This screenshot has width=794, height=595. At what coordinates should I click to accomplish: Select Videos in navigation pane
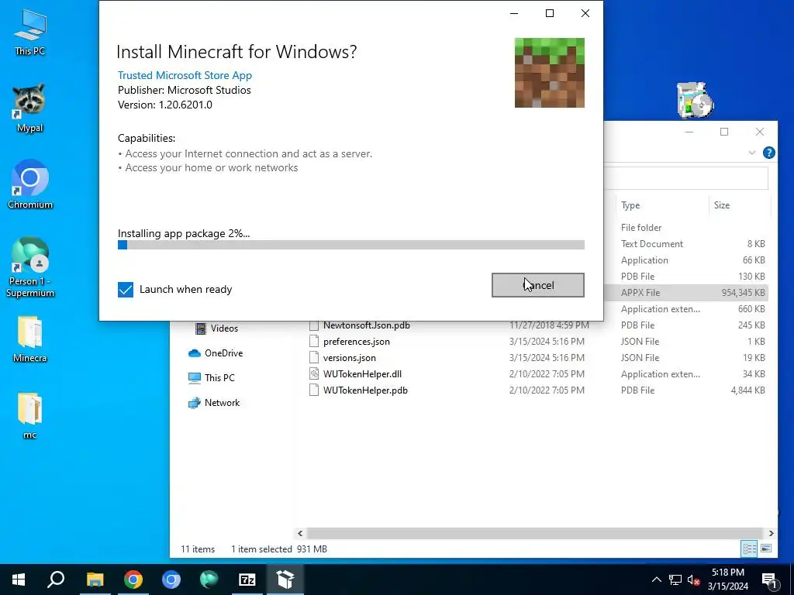[216, 328]
